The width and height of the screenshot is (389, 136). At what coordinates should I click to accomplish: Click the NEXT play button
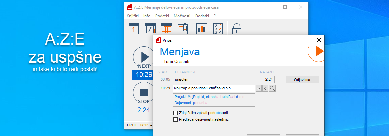pyautogui.click(x=143, y=57)
